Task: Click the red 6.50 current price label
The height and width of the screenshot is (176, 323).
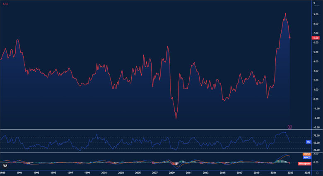Action: point(316,38)
